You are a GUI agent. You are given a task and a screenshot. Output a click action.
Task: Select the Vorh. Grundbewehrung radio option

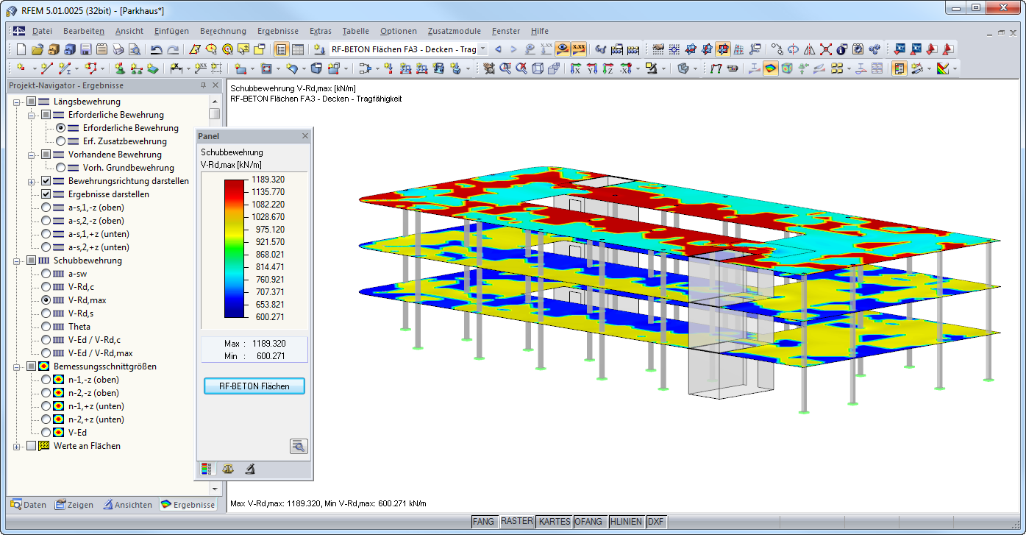(60, 168)
